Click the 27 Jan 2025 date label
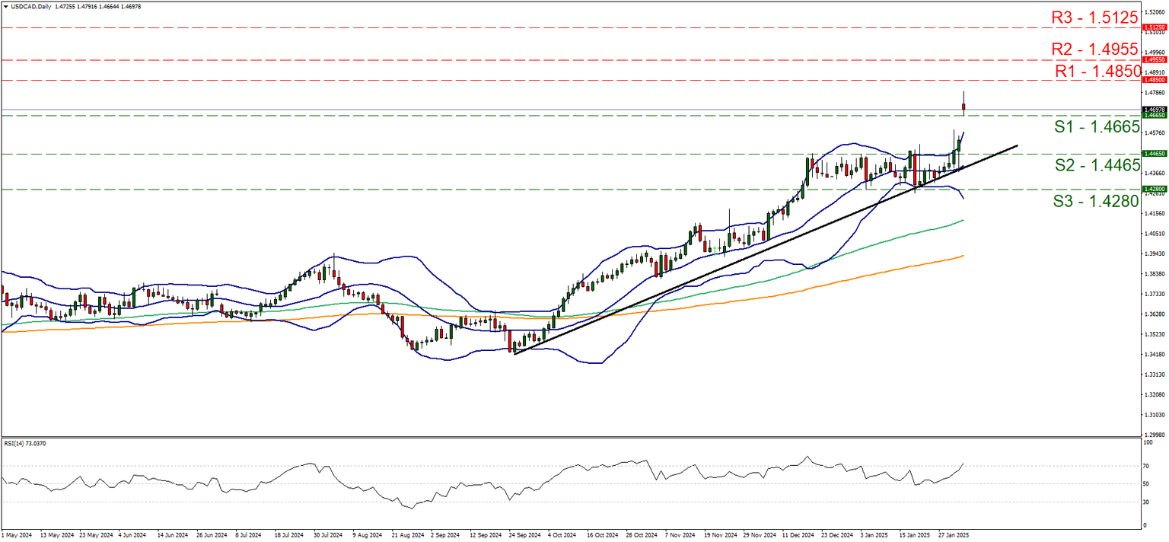 [x=954, y=536]
